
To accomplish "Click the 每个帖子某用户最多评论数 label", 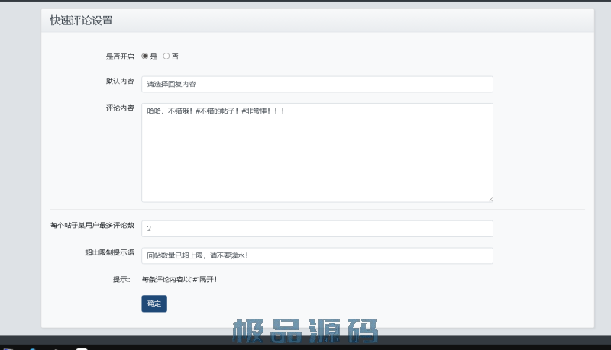I will (92, 226).
